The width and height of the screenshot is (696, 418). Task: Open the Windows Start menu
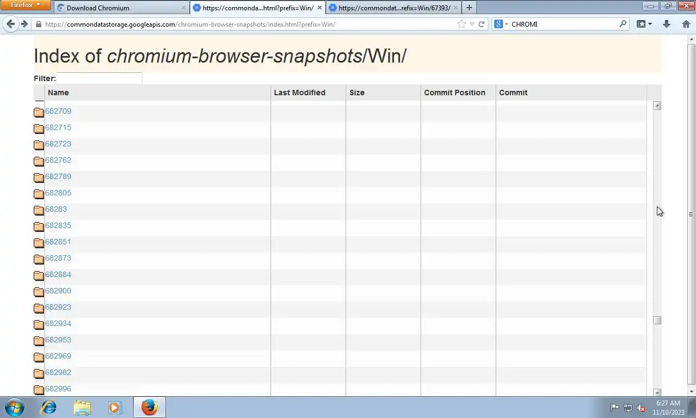coord(15,407)
